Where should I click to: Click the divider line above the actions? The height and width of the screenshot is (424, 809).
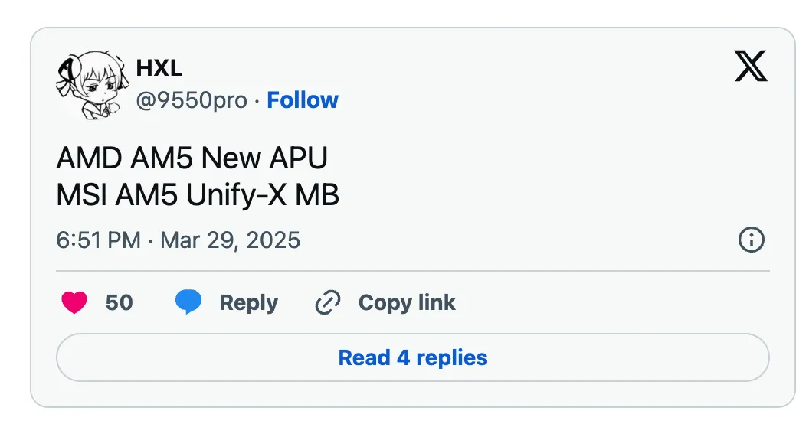[412, 271]
